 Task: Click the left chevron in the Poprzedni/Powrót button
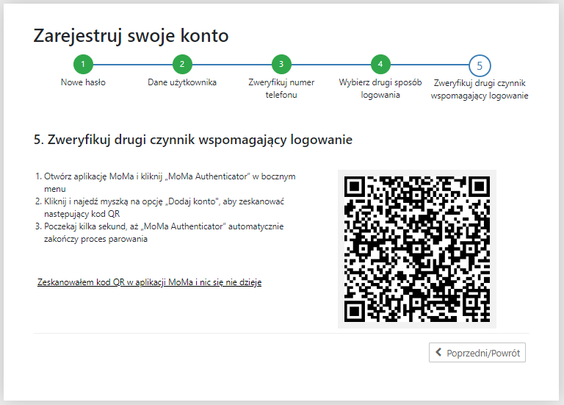[438, 354]
